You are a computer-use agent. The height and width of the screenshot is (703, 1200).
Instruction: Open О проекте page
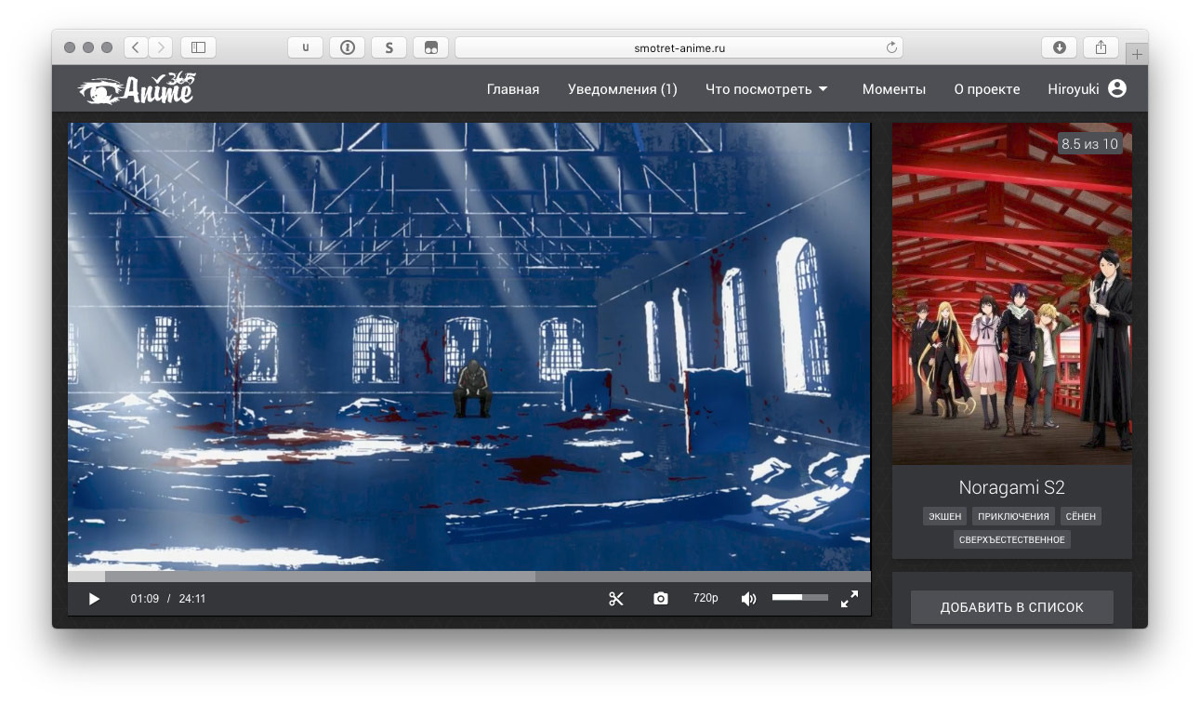point(986,89)
